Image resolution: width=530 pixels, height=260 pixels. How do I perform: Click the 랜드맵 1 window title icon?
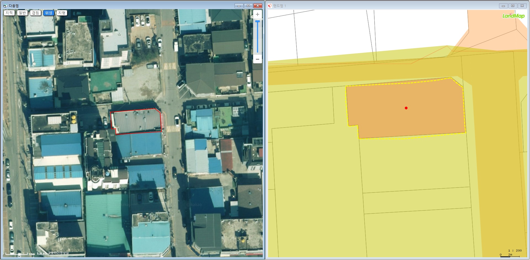(x=270, y=6)
